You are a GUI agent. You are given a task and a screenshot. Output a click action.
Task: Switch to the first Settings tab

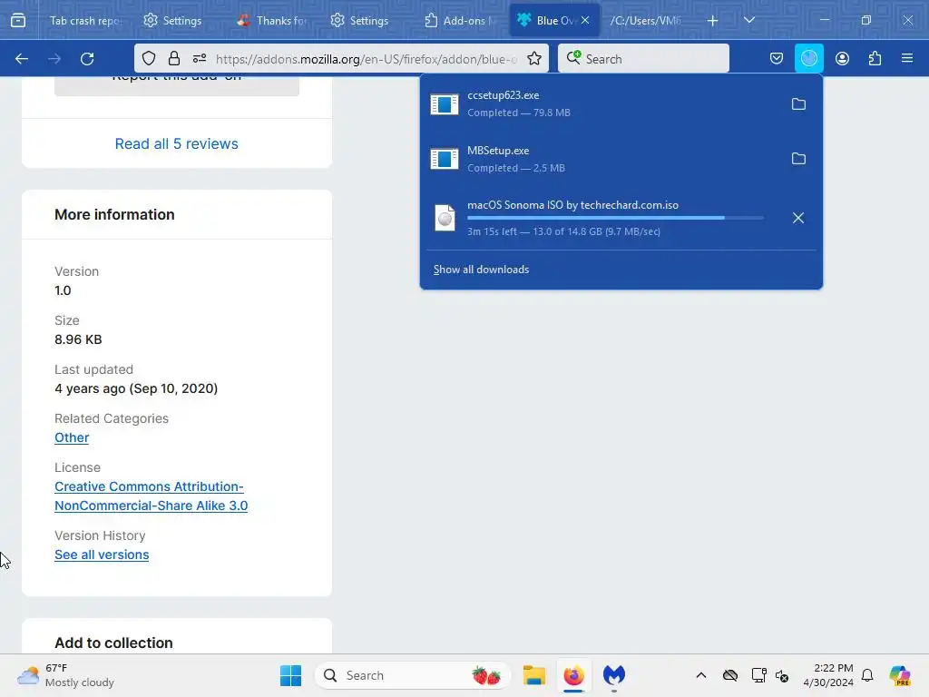click(x=172, y=20)
